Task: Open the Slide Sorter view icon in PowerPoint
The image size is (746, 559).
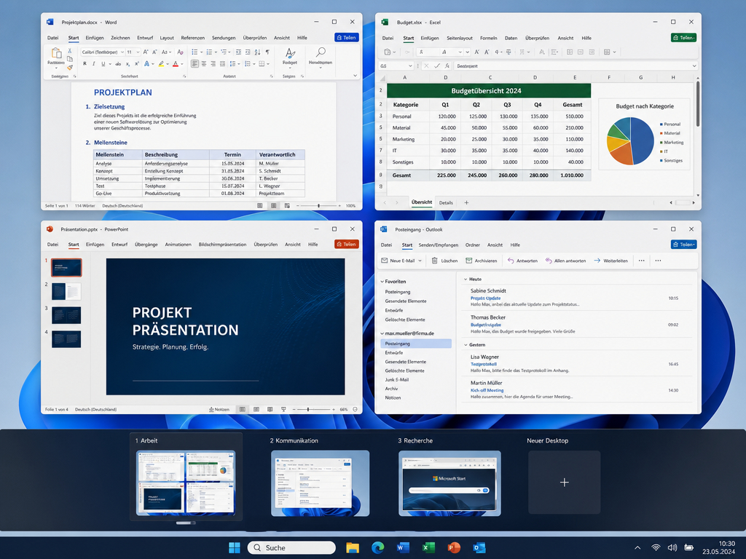Action: (256, 409)
